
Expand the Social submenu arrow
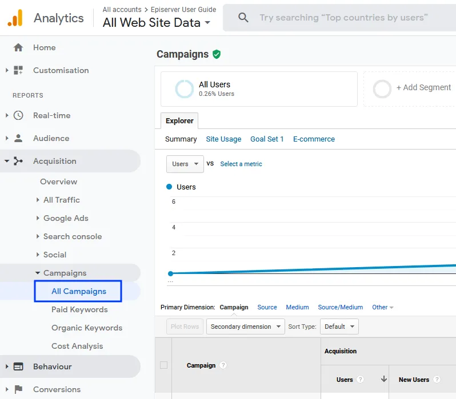coord(38,255)
